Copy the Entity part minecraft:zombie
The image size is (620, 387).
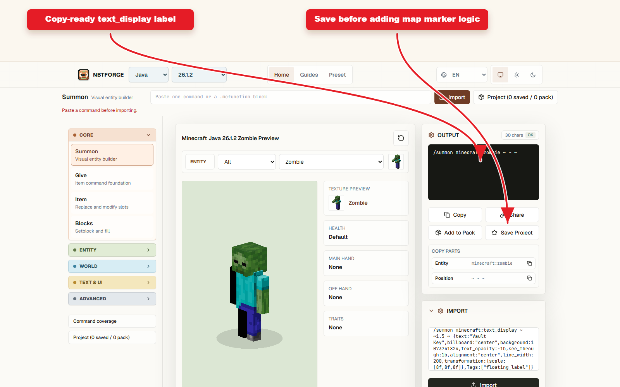pyautogui.click(x=529, y=263)
